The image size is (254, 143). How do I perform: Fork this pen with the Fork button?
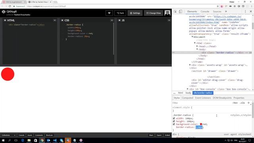pyautogui.click(x=120, y=13)
